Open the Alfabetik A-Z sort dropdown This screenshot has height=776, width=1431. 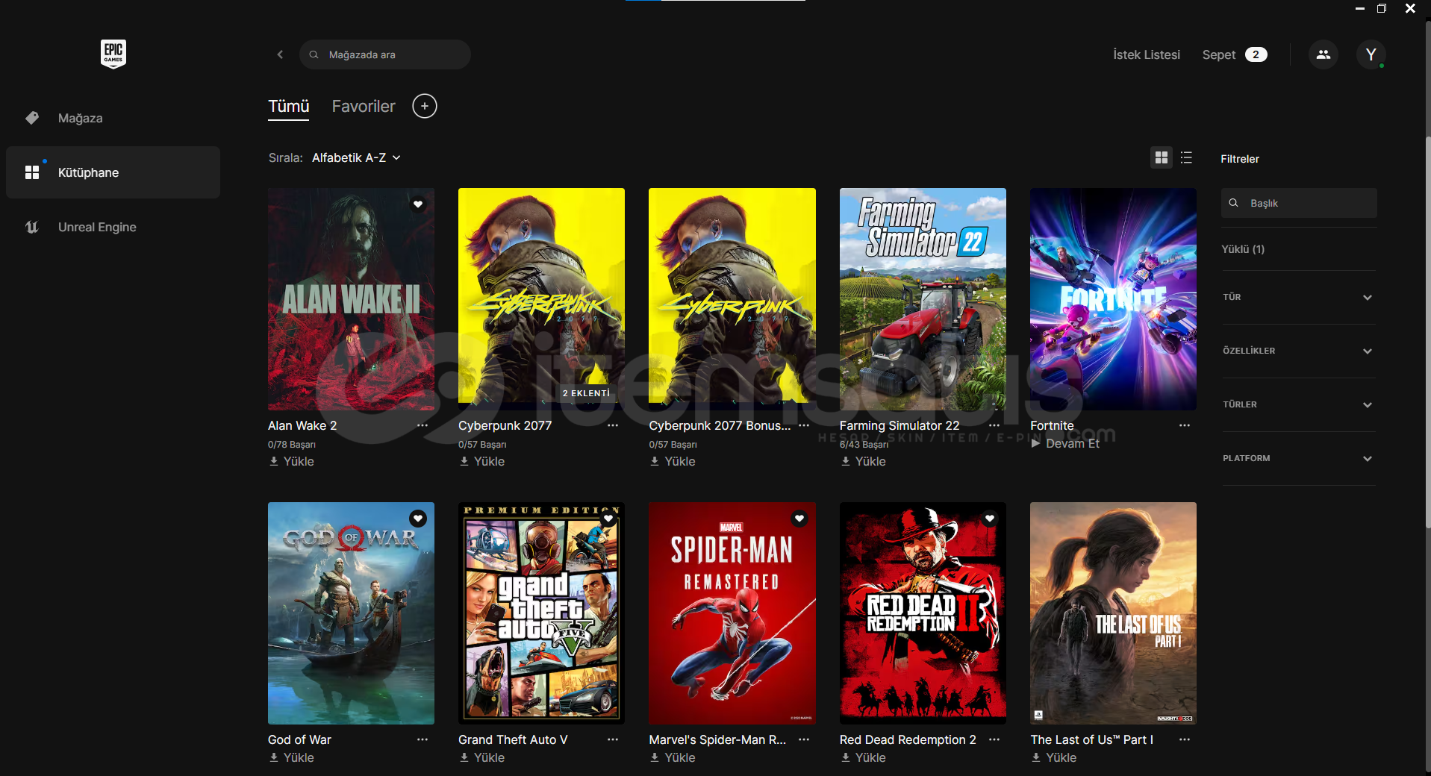coord(356,157)
